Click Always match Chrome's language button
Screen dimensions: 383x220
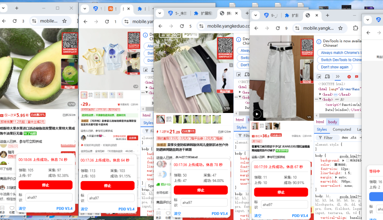[339, 52]
